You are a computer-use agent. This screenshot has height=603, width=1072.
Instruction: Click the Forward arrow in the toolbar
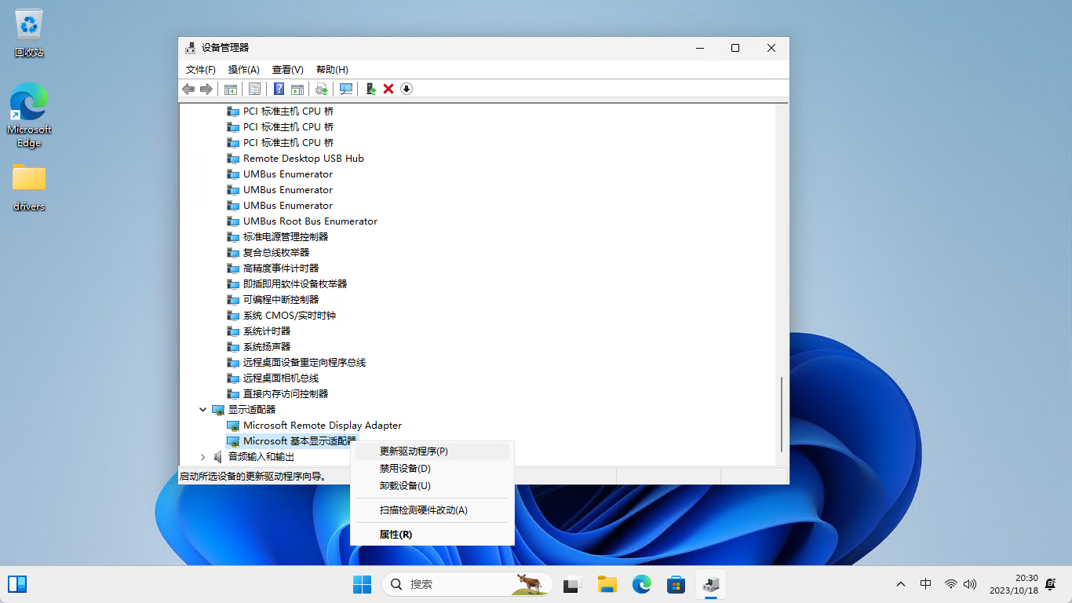point(206,89)
